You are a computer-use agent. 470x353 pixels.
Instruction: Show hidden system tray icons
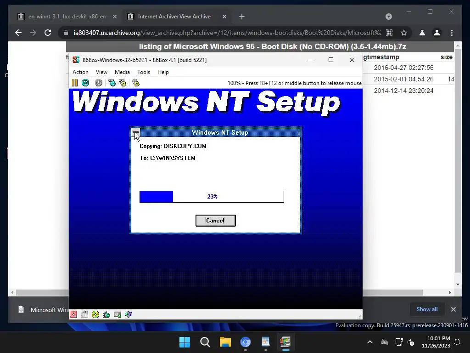click(370, 342)
